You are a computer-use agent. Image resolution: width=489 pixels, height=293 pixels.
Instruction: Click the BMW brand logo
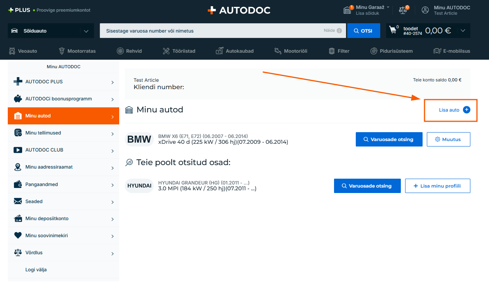pyautogui.click(x=139, y=139)
